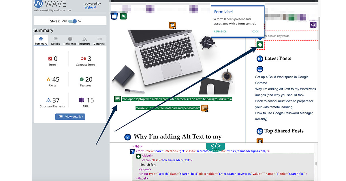Click the orange alert icon above the laptop image
This screenshot has height=181, width=346.
(173, 25)
